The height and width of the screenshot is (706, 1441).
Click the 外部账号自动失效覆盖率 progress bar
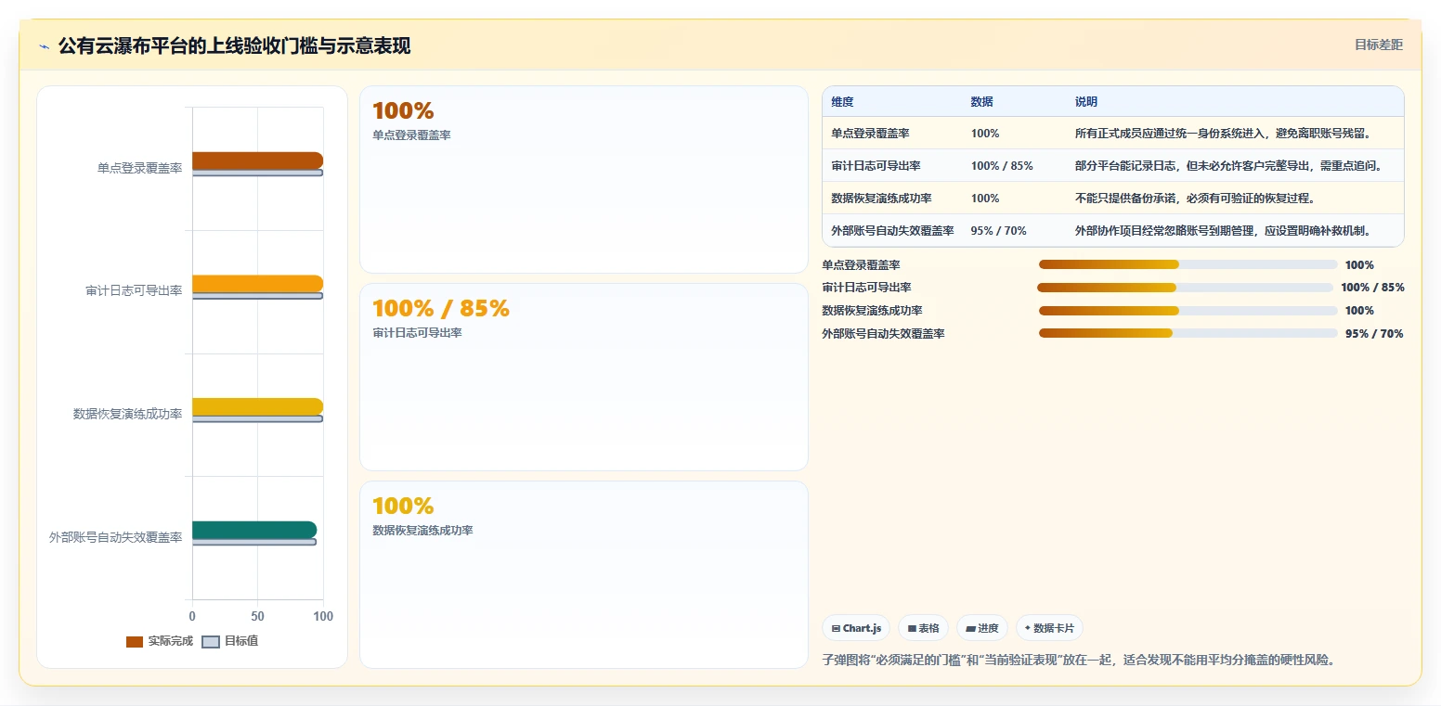pos(1188,333)
